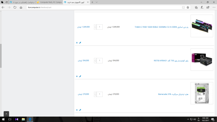Open Visual Studio from taskbar
This screenshot has width=217, height=122.
pyautogui.click(x=17, y=119)
